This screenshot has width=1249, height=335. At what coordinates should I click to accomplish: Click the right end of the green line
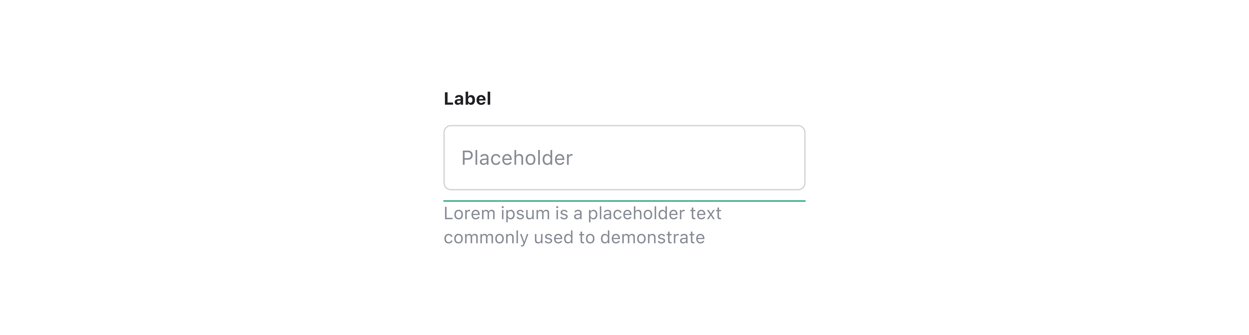802,200
